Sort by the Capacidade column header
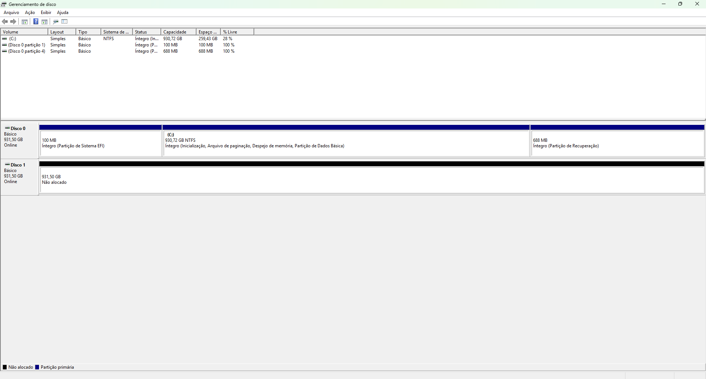This screenshot has width=706, height=379. 178,32
